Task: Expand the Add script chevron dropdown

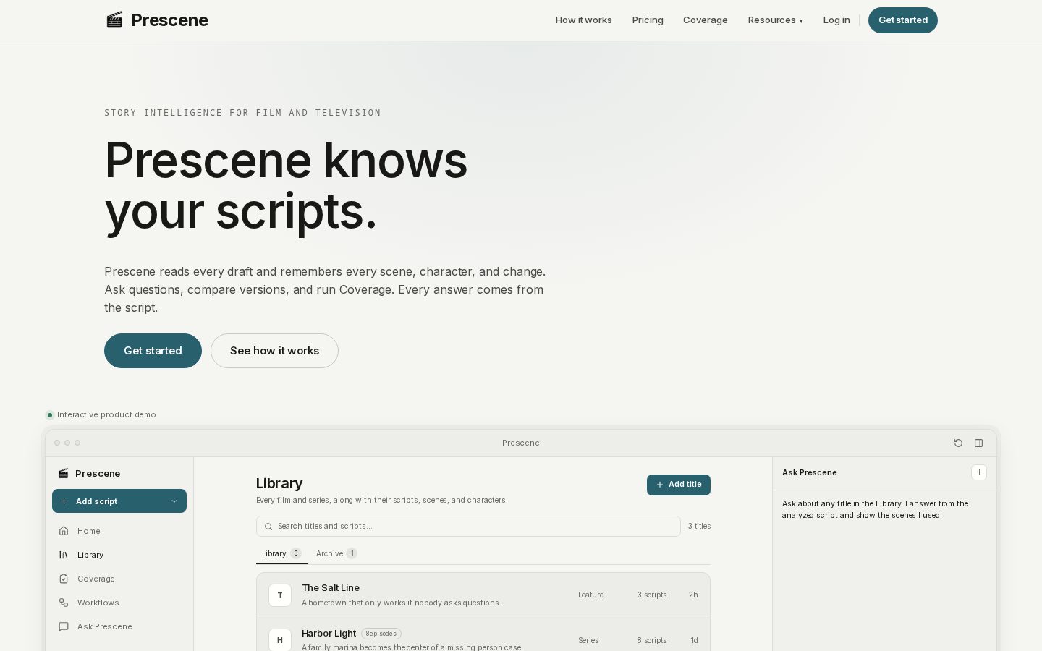Action: 174,501
